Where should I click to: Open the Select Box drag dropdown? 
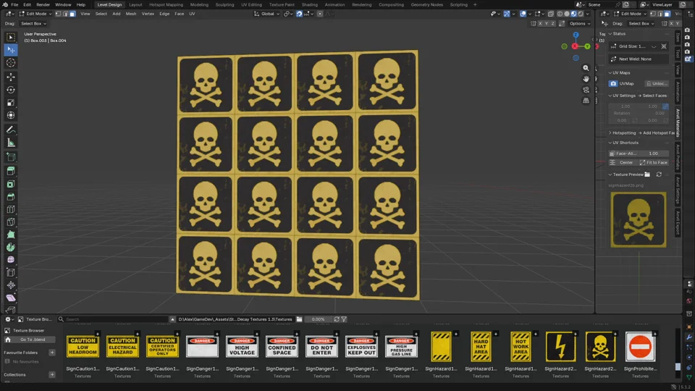click(33, 23)
